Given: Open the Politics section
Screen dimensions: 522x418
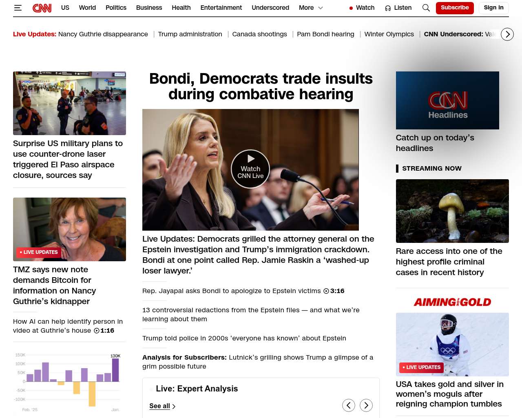Looking at the screenshot, I should click(x=116, y=8).
